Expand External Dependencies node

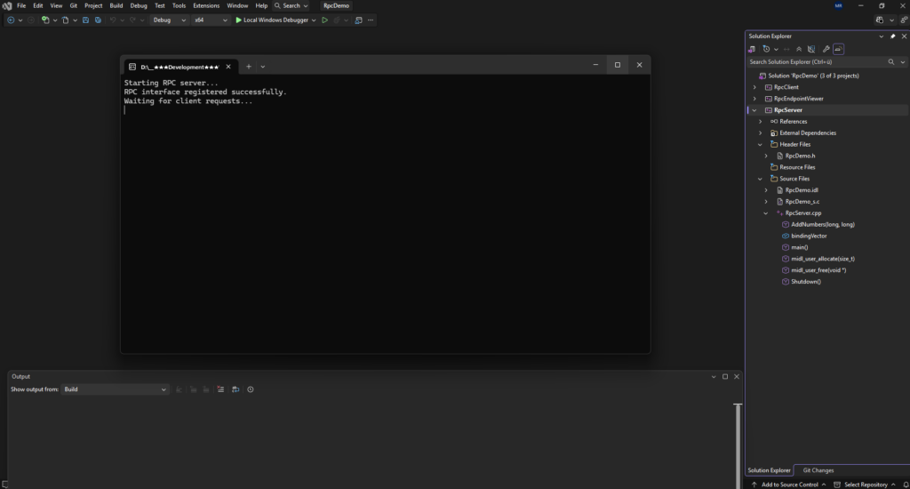coord(761,133)
